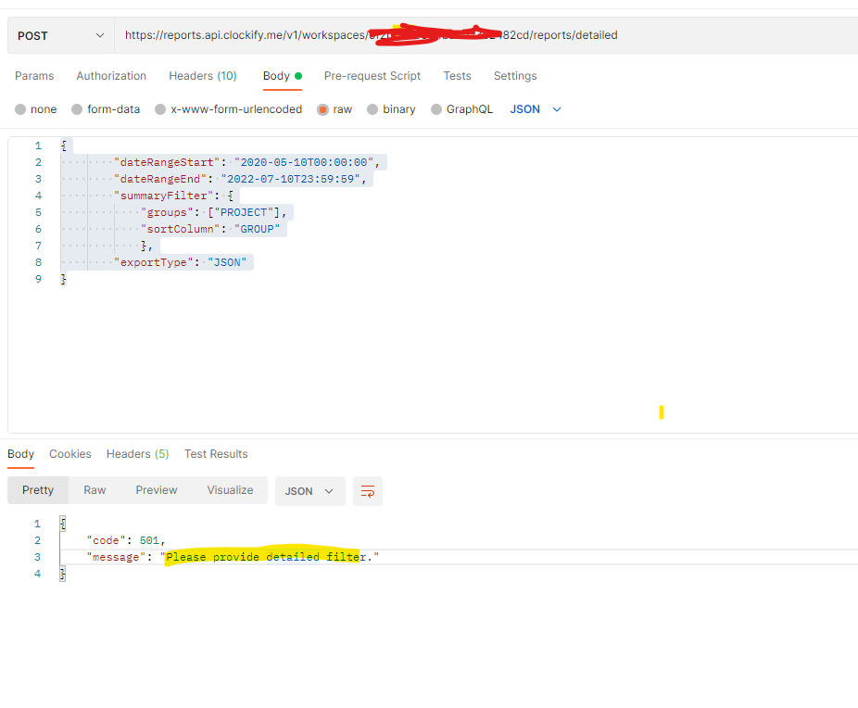858x708 pixels.
Task: Open the request Settings tab
Action: click(x=514, y=76)
